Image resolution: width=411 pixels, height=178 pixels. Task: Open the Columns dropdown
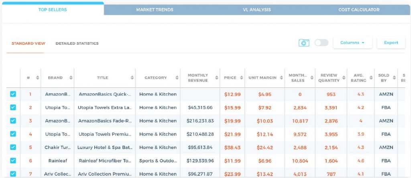click(352, 42)
